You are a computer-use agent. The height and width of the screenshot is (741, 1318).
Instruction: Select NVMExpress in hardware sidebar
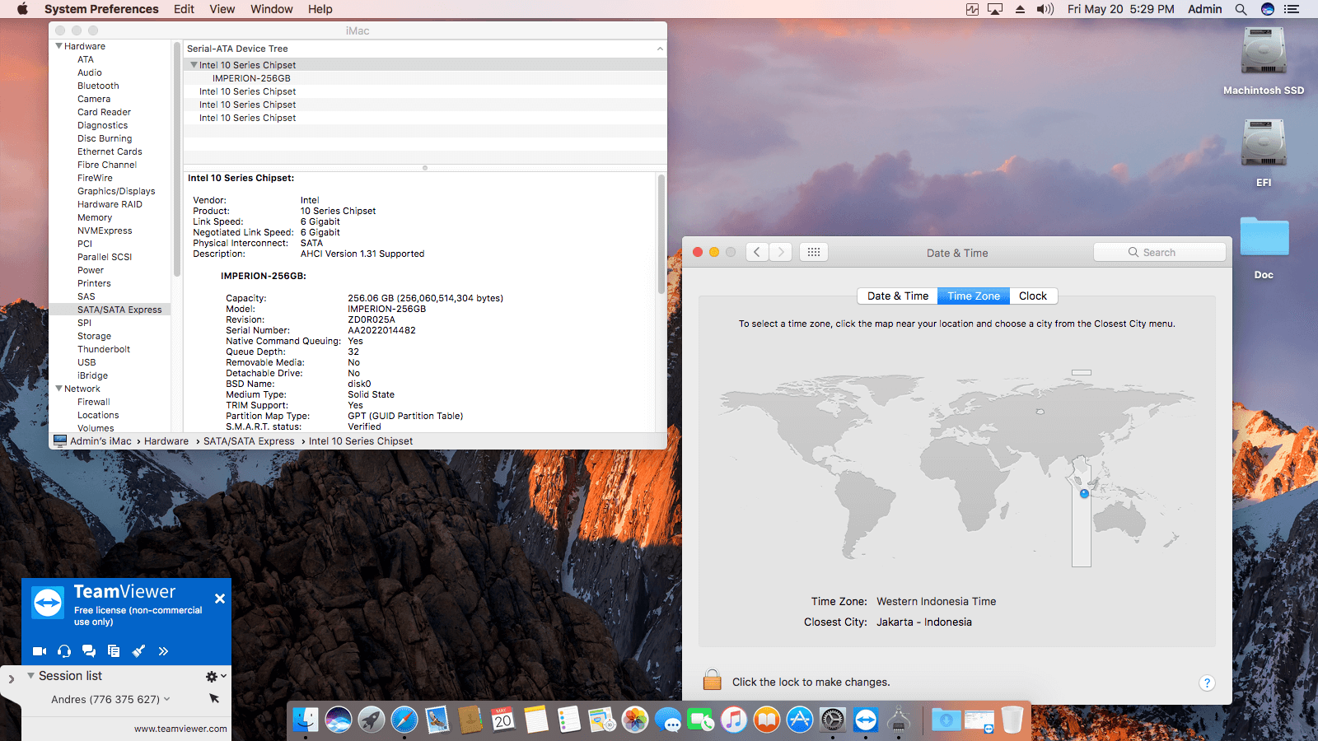[x=105, y=231]
